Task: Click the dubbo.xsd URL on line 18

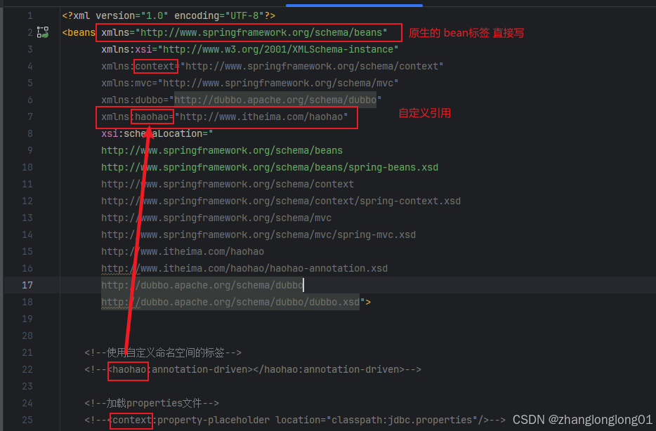Action: 230,302
